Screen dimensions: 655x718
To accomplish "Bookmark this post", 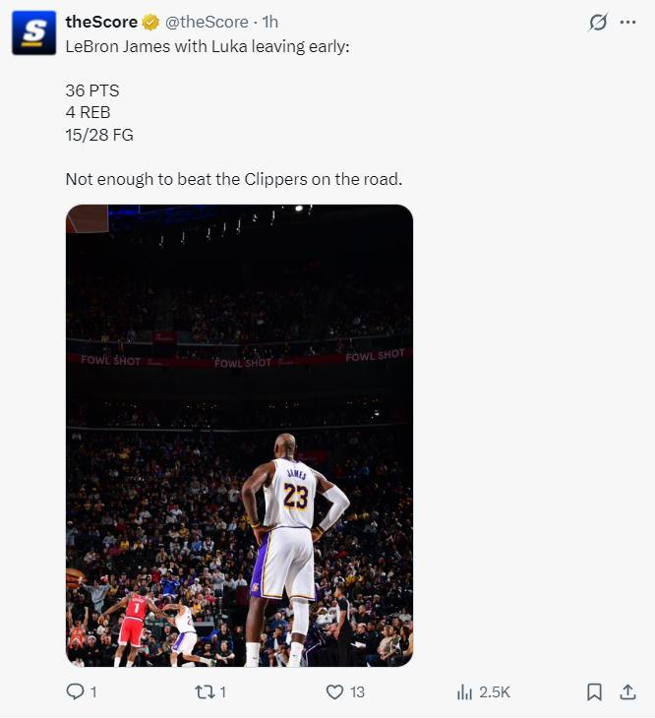I will [x=594, y=691].
